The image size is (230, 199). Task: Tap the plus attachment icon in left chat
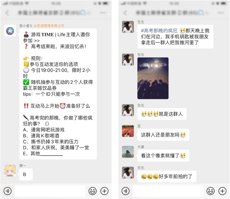(104, 191)
